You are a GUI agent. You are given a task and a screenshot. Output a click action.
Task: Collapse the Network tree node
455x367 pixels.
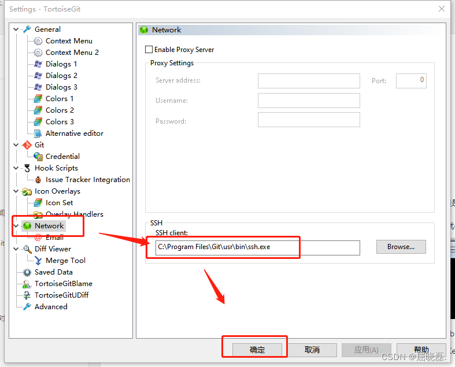16,226
